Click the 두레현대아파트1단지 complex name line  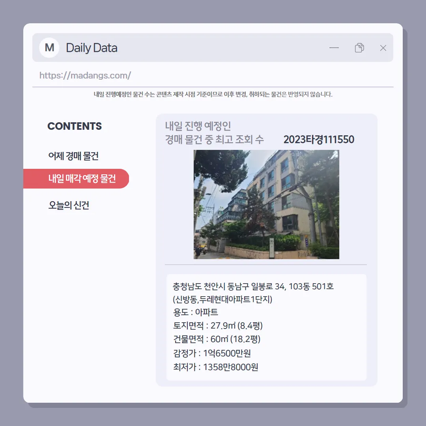pos(222,299)
